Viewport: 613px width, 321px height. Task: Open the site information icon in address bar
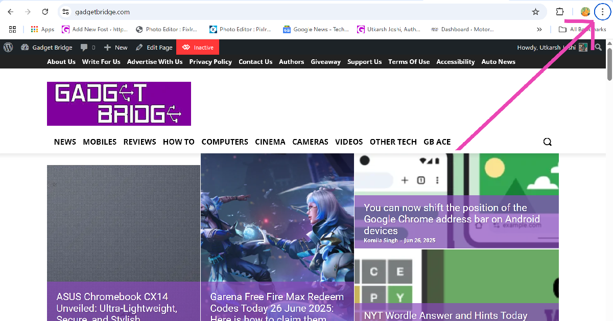[65, 12]
